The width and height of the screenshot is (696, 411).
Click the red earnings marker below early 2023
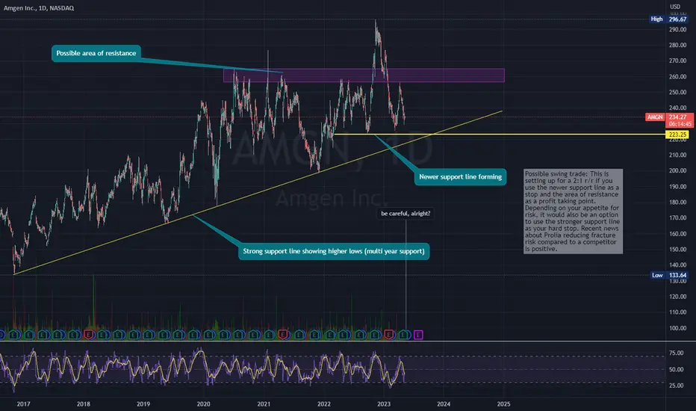(x=389, y=335)
